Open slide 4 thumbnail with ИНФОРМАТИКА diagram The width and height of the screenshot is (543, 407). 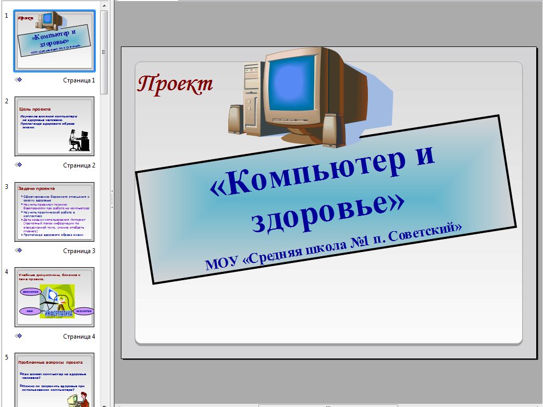(x=54, y=297)
